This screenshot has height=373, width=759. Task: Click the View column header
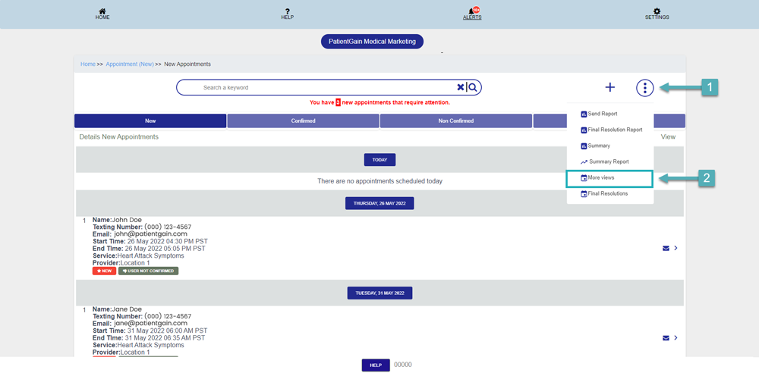point(668,137)
